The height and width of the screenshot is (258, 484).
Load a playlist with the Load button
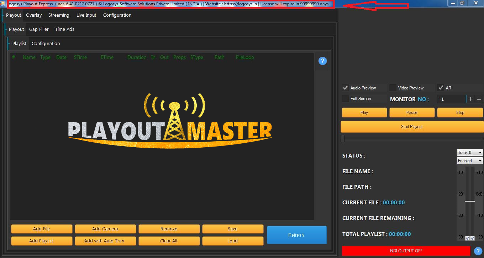point(233,241)
